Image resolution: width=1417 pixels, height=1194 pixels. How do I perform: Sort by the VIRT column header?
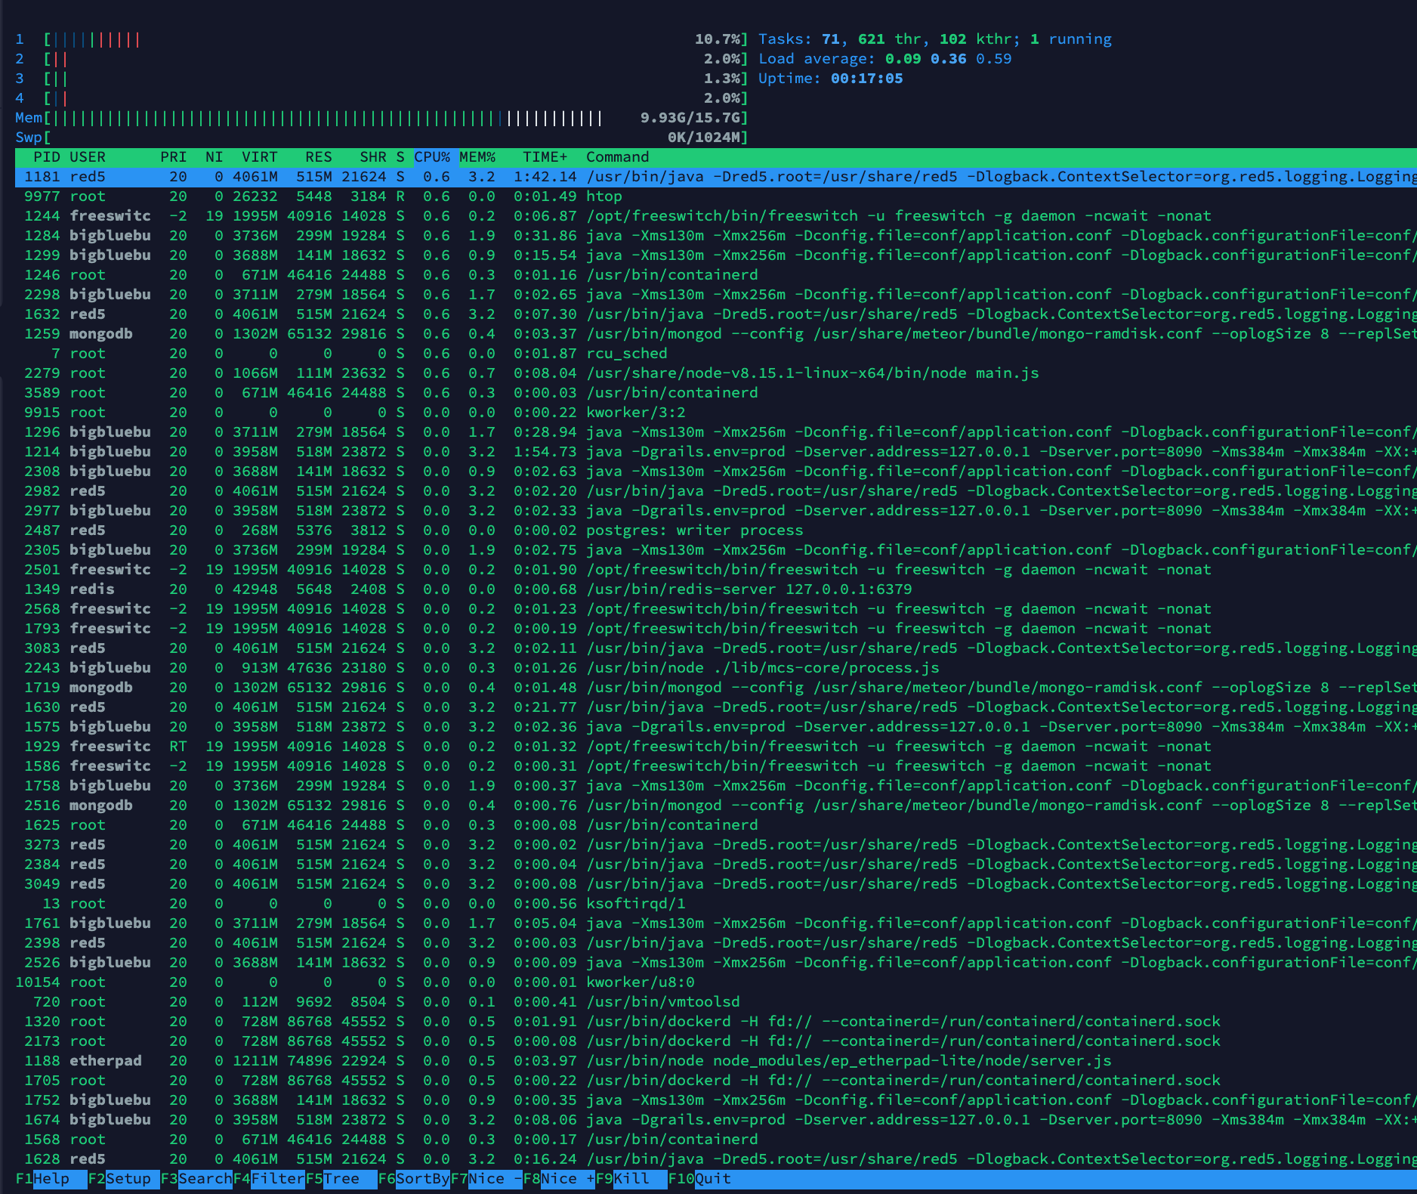pos(259,157)
